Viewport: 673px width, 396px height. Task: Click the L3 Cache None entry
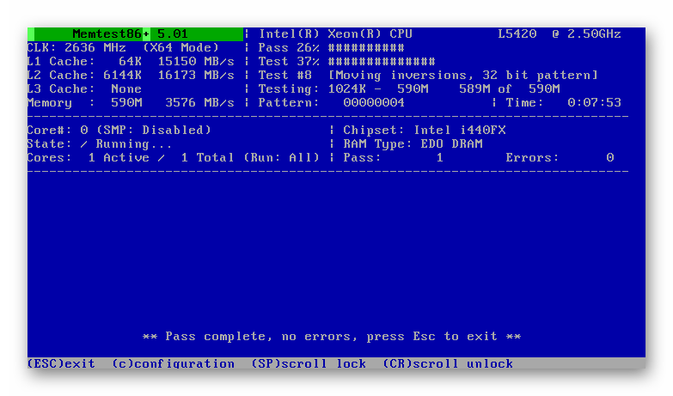coord(84,88)
